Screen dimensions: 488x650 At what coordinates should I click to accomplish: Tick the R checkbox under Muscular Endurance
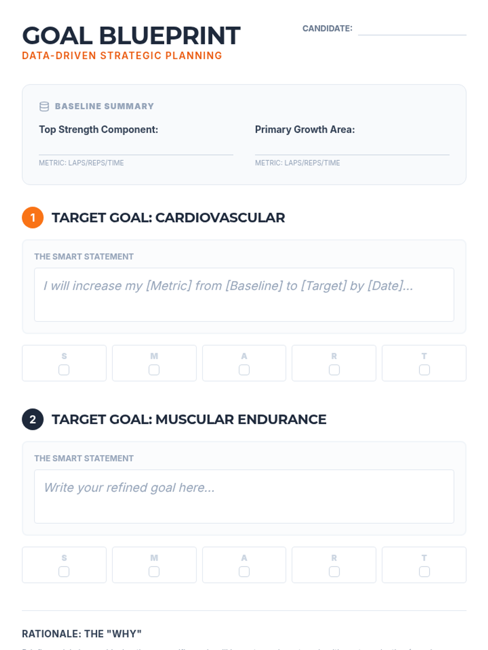click(x=334, y=572)
